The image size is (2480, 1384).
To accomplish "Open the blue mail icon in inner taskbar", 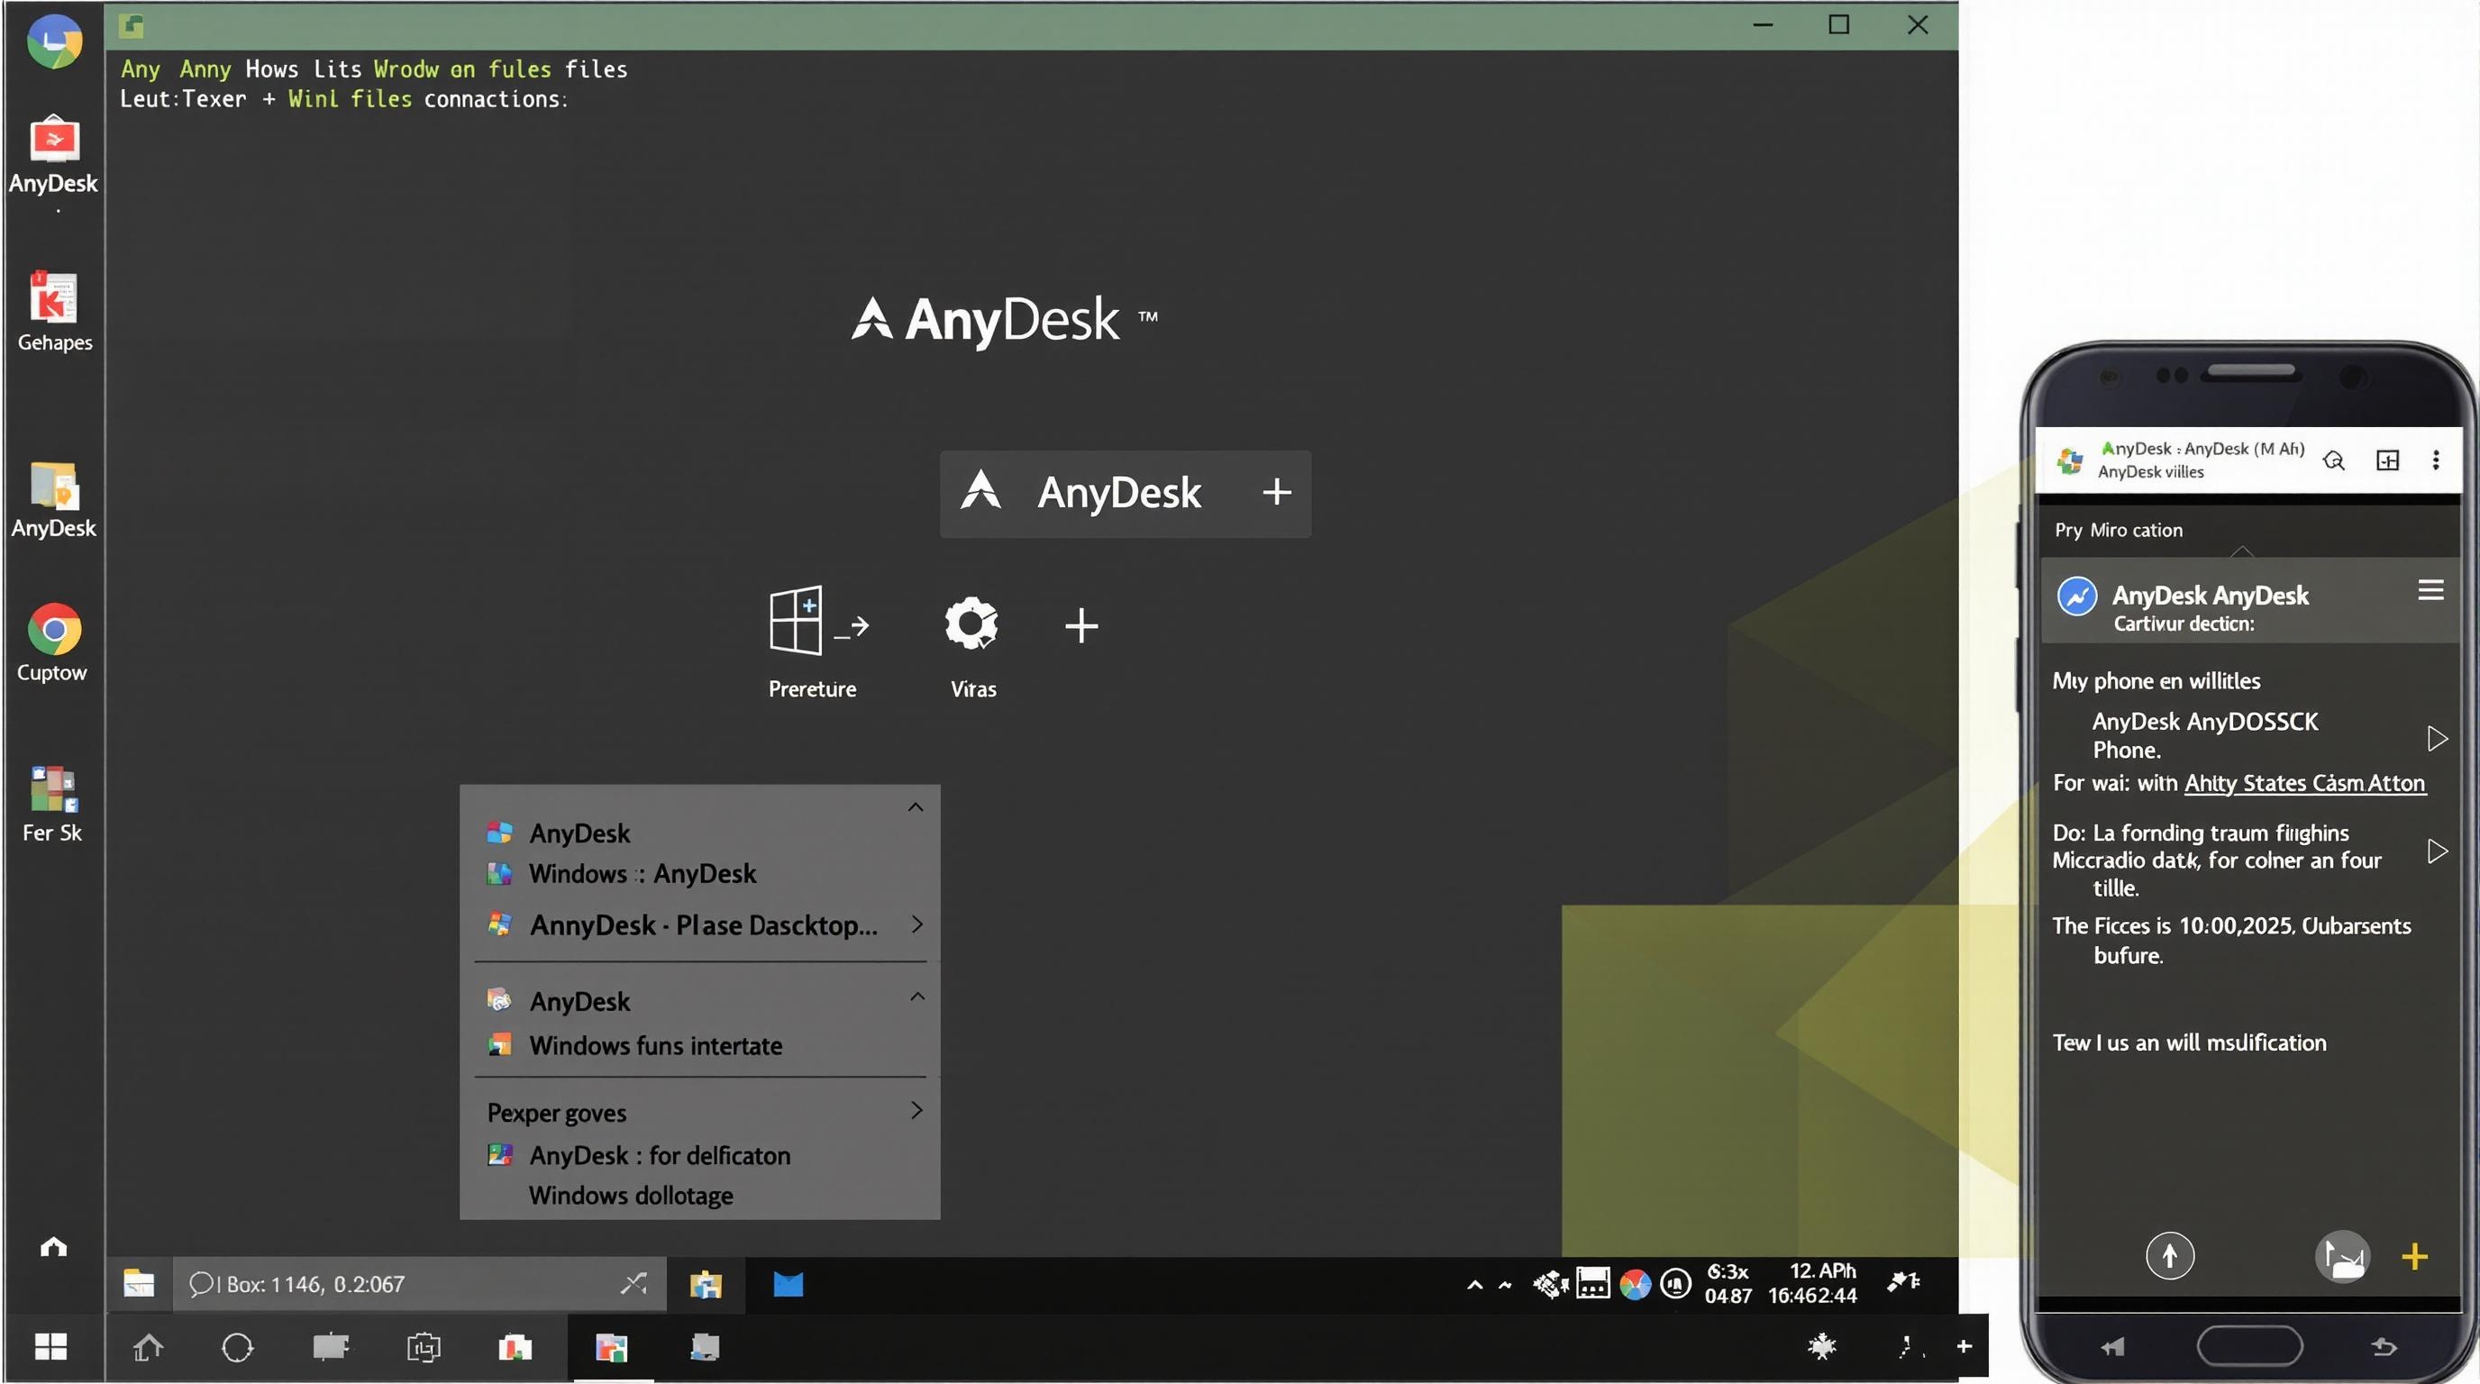I will click(788, 1284).
